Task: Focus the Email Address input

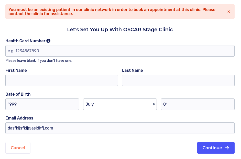Action: point(120,128)
